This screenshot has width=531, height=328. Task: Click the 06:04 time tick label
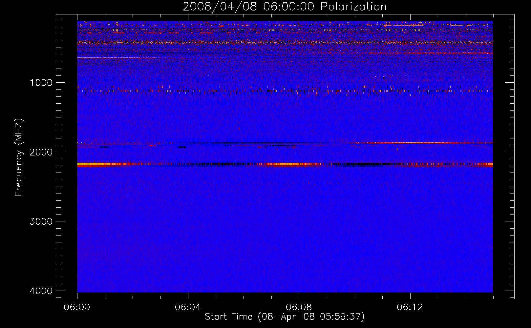(x=188, y=307)
